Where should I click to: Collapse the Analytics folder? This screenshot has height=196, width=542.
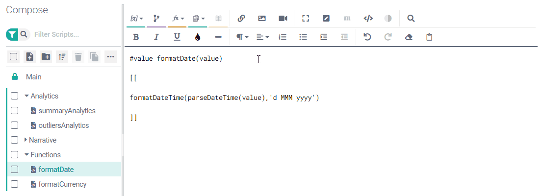pyautogui.click(x=26, y=96)
